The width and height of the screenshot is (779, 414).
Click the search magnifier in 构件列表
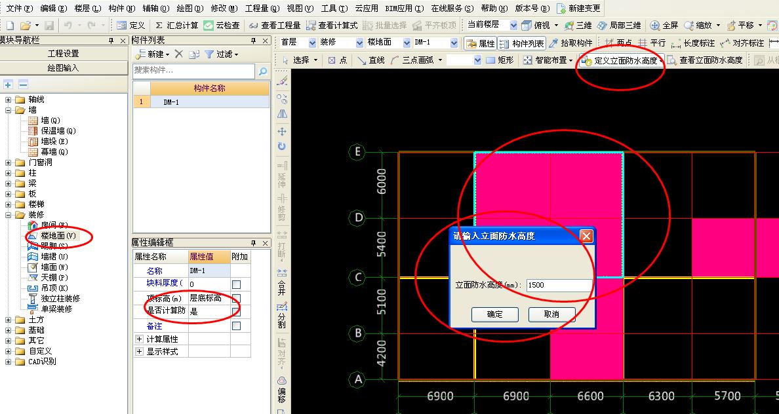pos(263,71)
